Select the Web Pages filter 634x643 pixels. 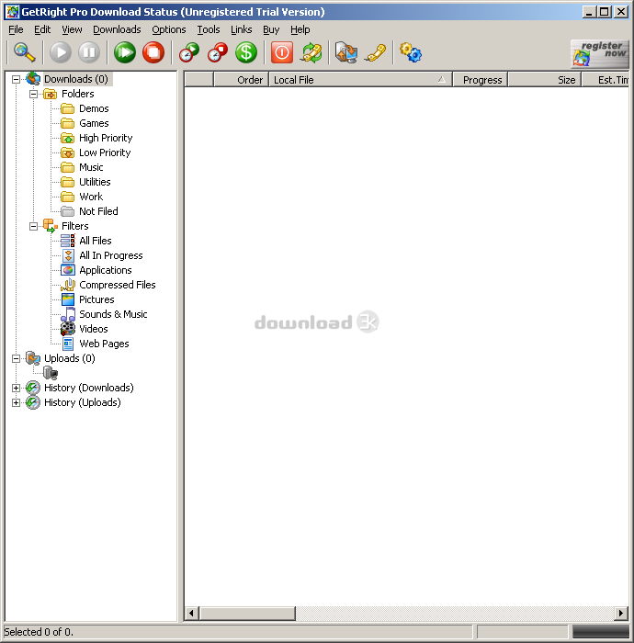pyautogui.click(x=104, y=344)
